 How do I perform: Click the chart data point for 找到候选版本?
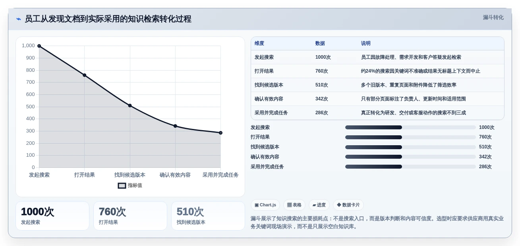130,106
